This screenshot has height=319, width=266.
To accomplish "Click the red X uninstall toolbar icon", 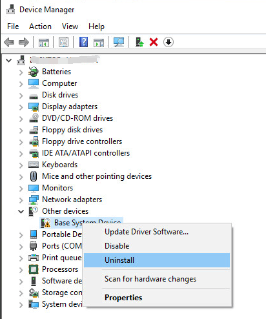I will pos(154,42).
